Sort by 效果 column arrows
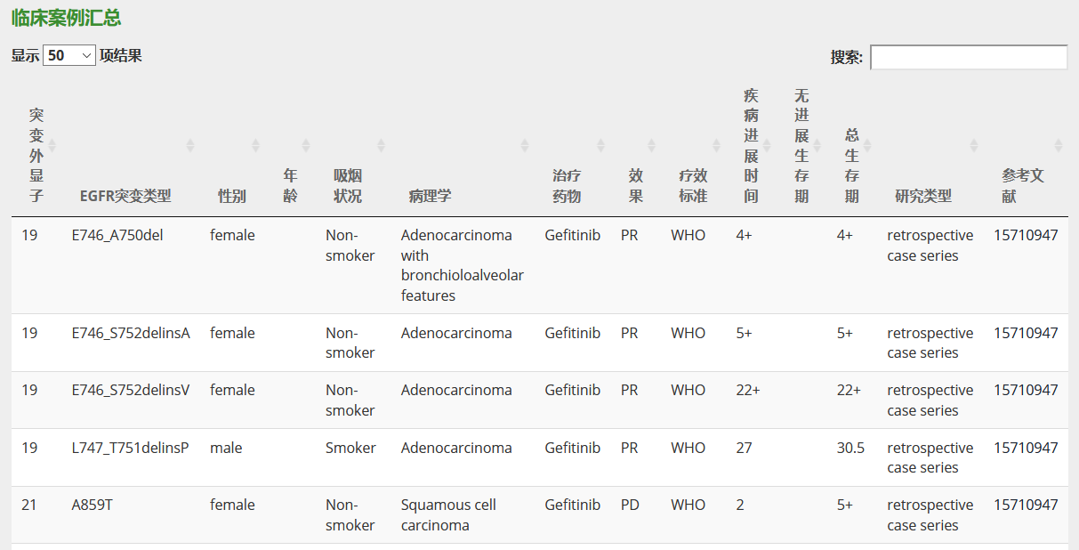 (651, 145)
